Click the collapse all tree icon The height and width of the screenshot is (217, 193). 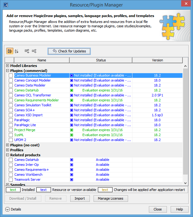click(34, 51)
